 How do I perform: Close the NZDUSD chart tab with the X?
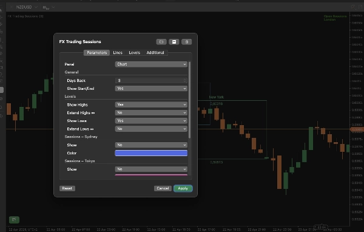coord(11,7)
